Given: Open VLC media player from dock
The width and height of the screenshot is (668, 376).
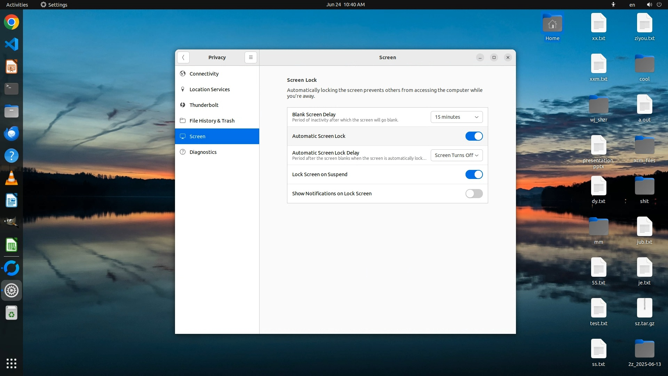Looking at the screenshot, I should [x=11, y=178].
